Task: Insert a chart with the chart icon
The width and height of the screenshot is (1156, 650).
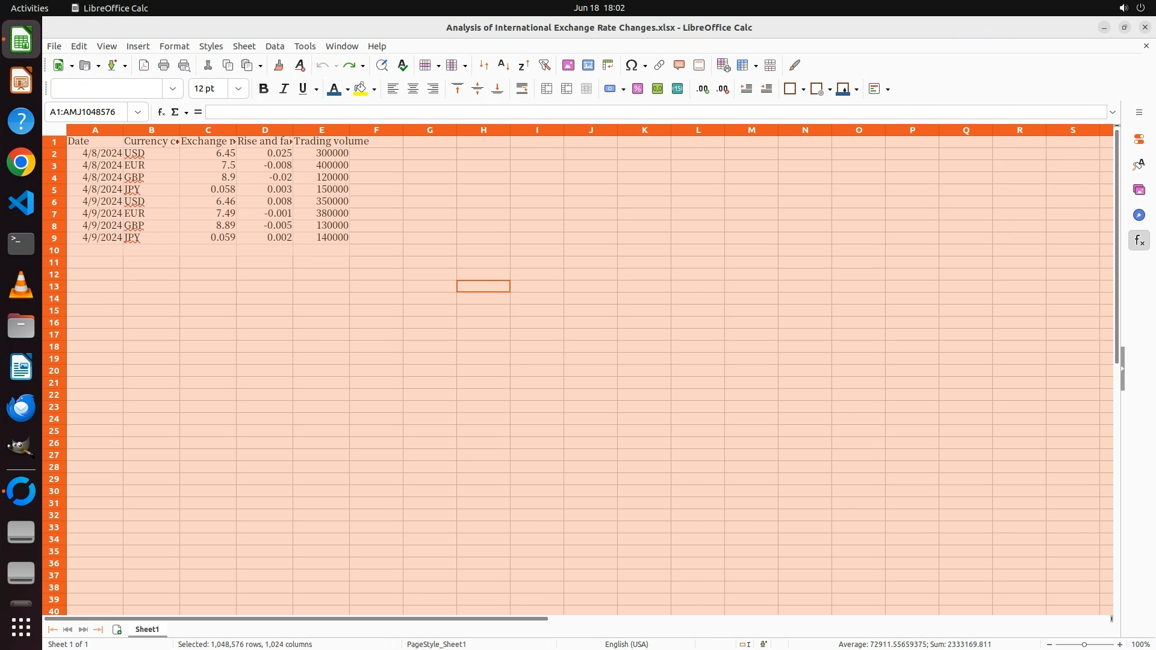Action: (588, 65)
